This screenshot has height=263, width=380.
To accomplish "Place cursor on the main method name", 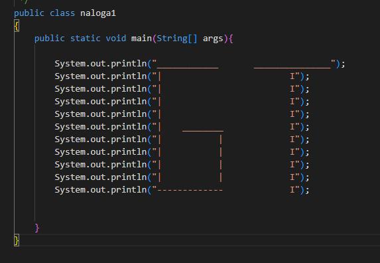I will point(141,39).
